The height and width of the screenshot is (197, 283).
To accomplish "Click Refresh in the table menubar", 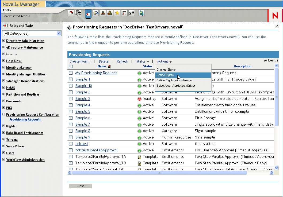I will point(122,61).
